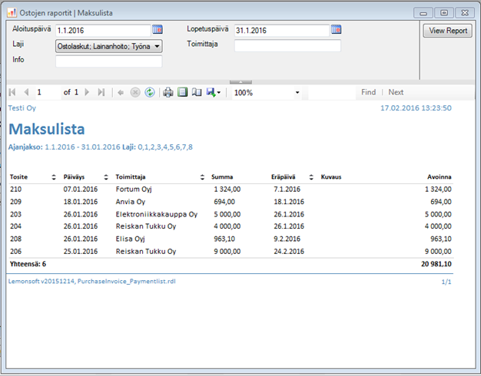Select the Elisa Oyj supplier cell

130,239
